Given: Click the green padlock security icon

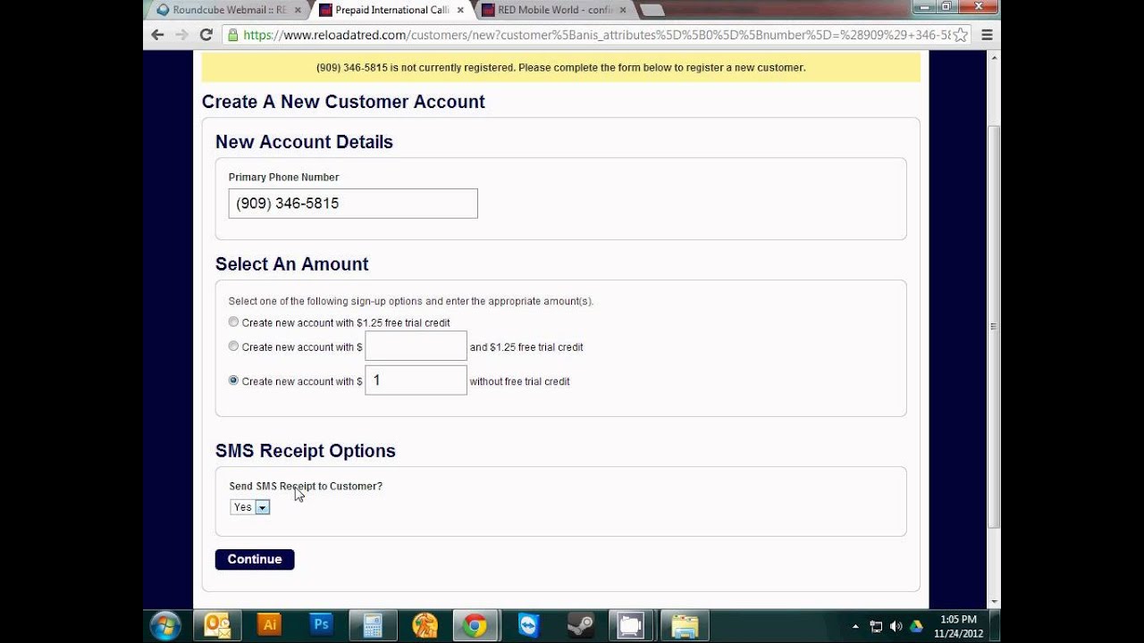Looking at the screenshot, I should pos(232,35).
